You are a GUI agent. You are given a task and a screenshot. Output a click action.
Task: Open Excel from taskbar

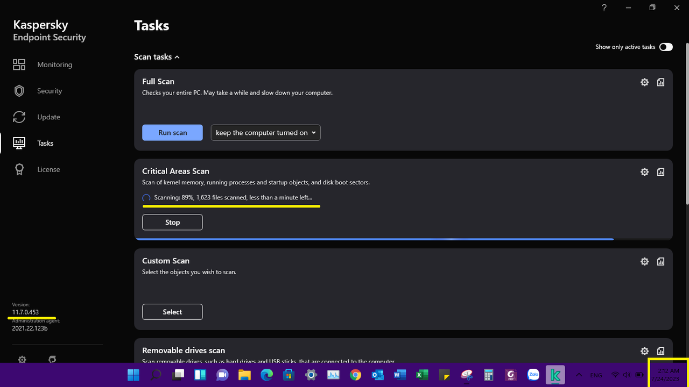coord(422,375)
